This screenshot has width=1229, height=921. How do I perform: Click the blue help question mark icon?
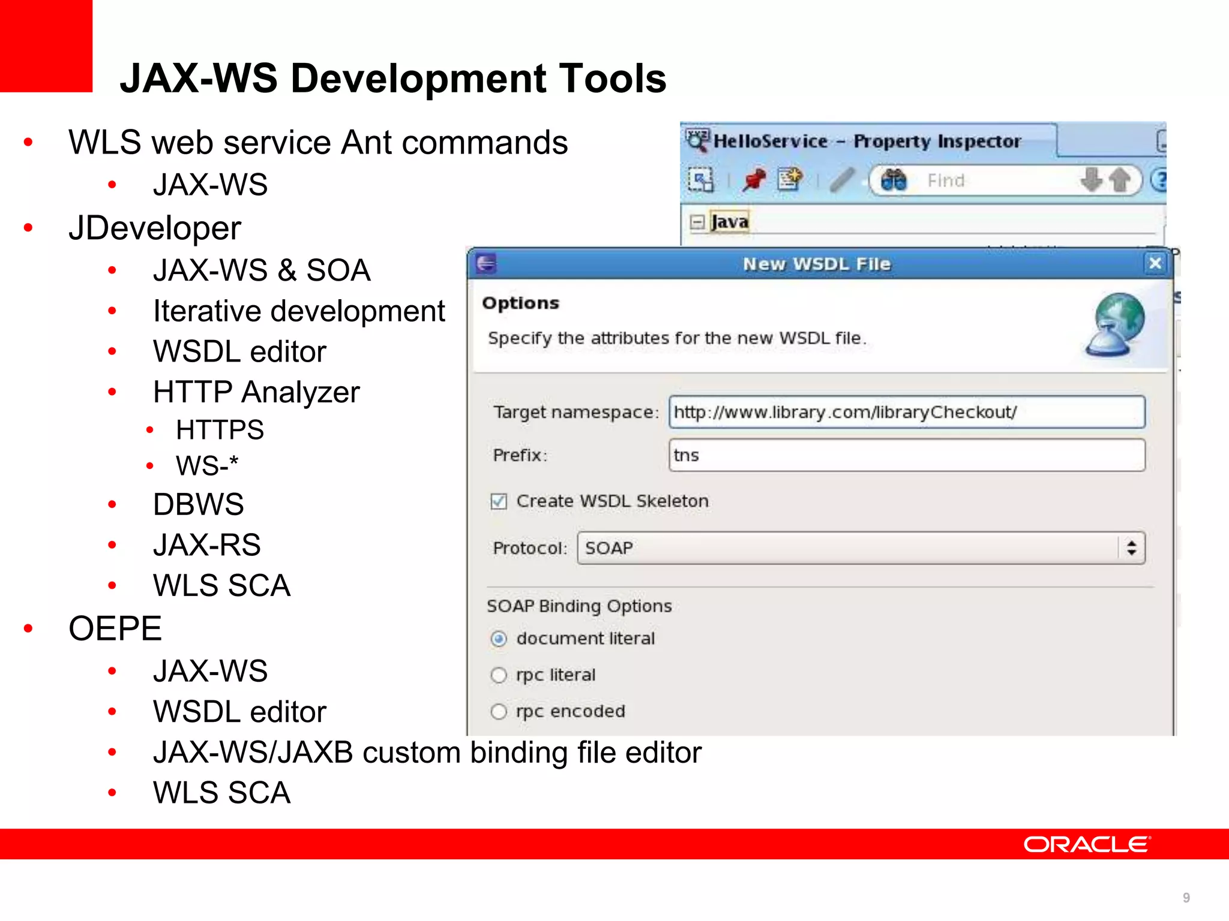pyautogui.click(x=1159, y=180)
